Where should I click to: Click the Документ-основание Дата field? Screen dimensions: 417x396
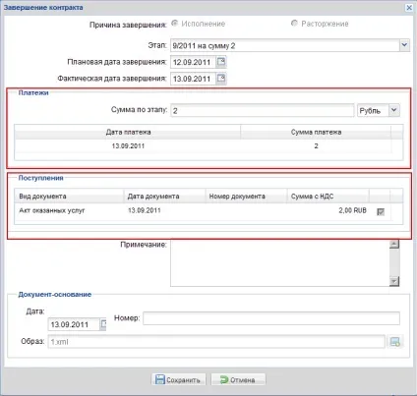74,324
